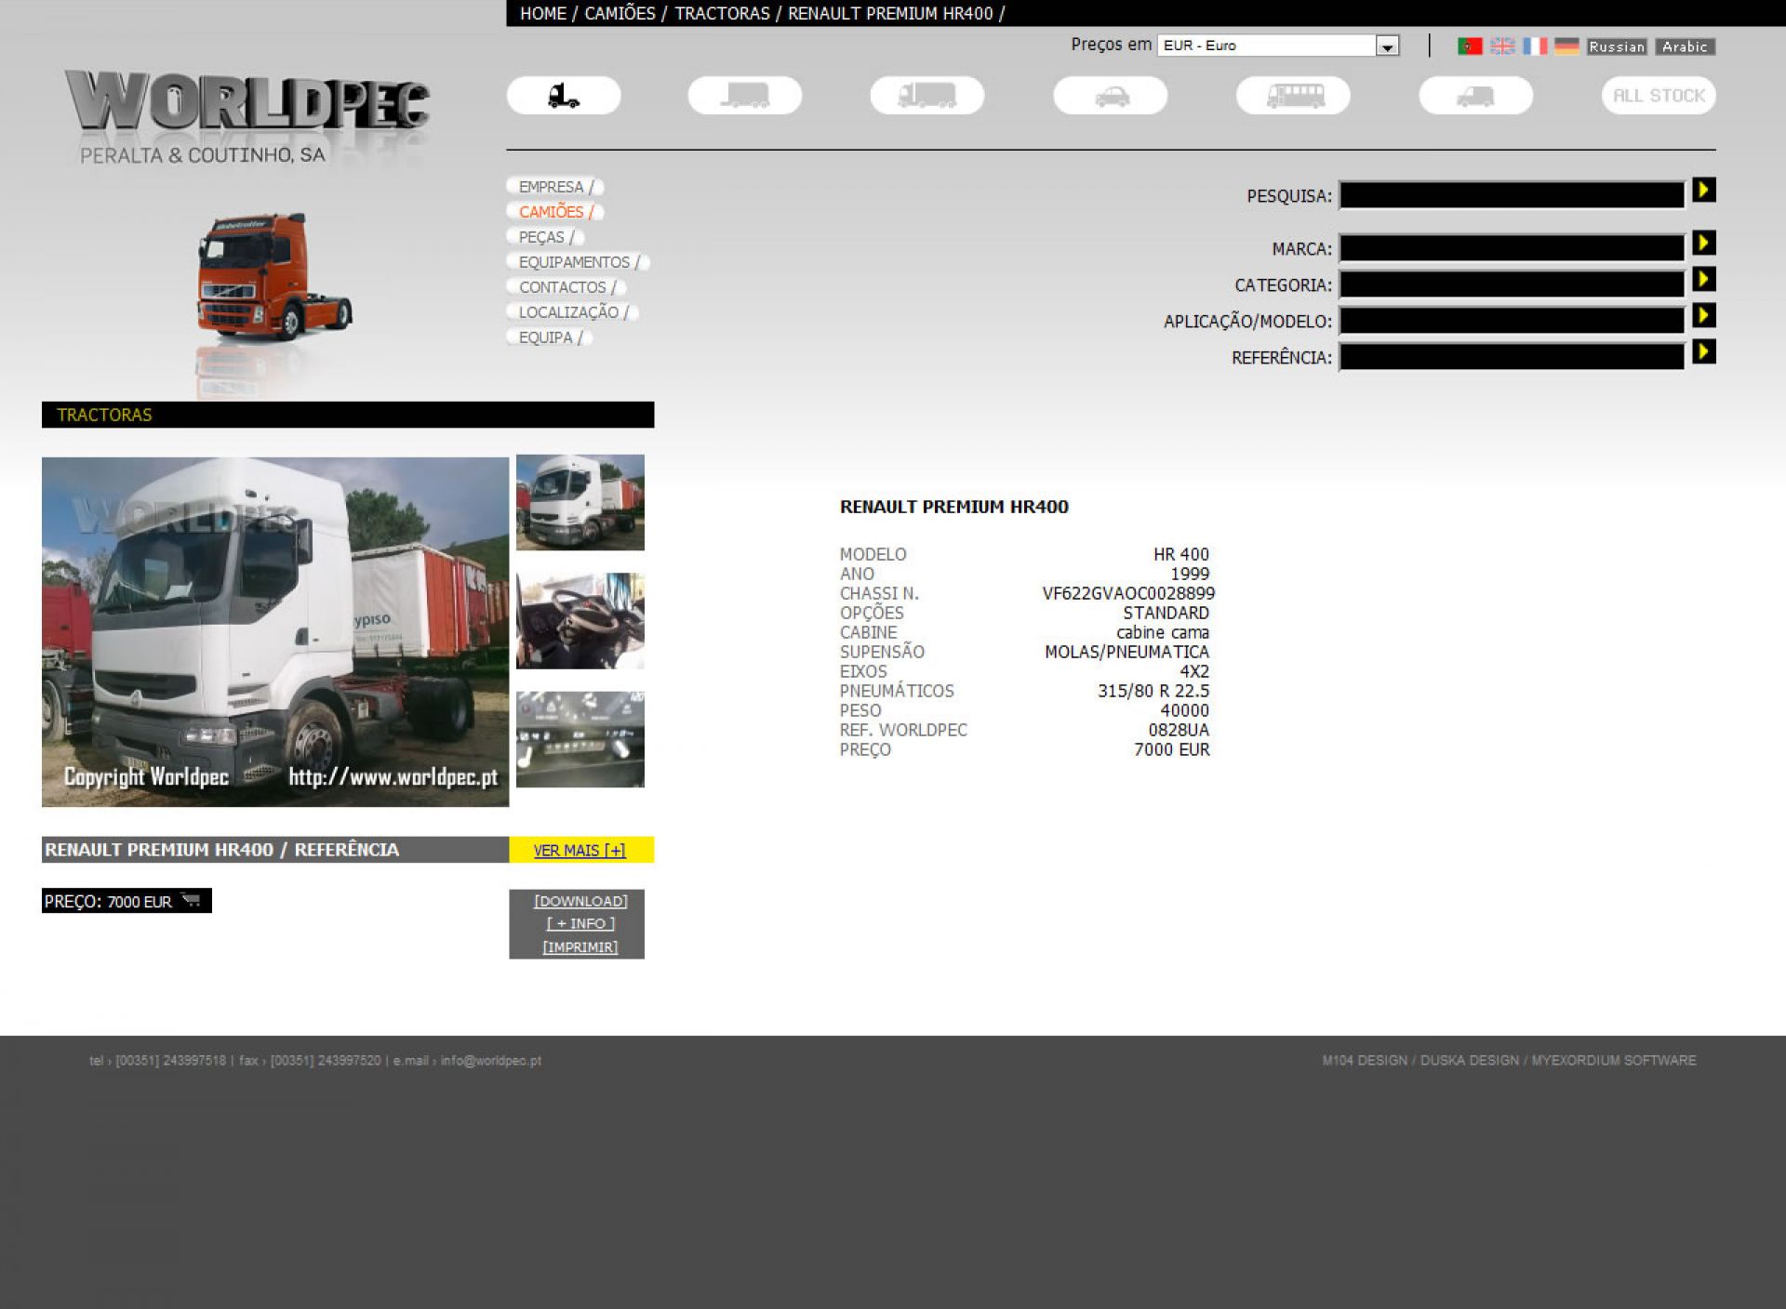Switch language with the German flag
The image size is (1786, 1309).
(x=1566, y=46)
